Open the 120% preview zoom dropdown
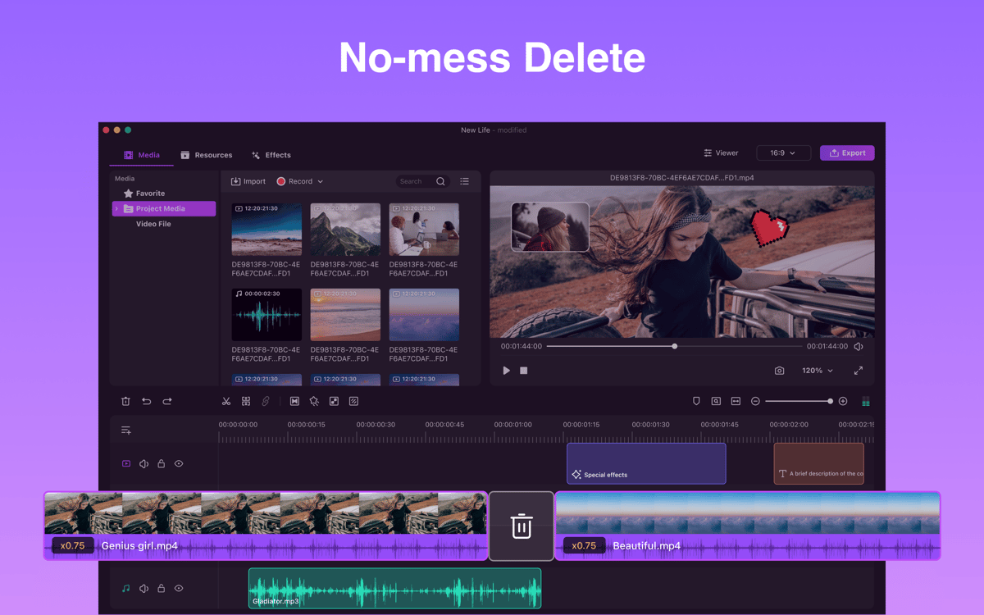984x615 pixels. pos(817,371)
